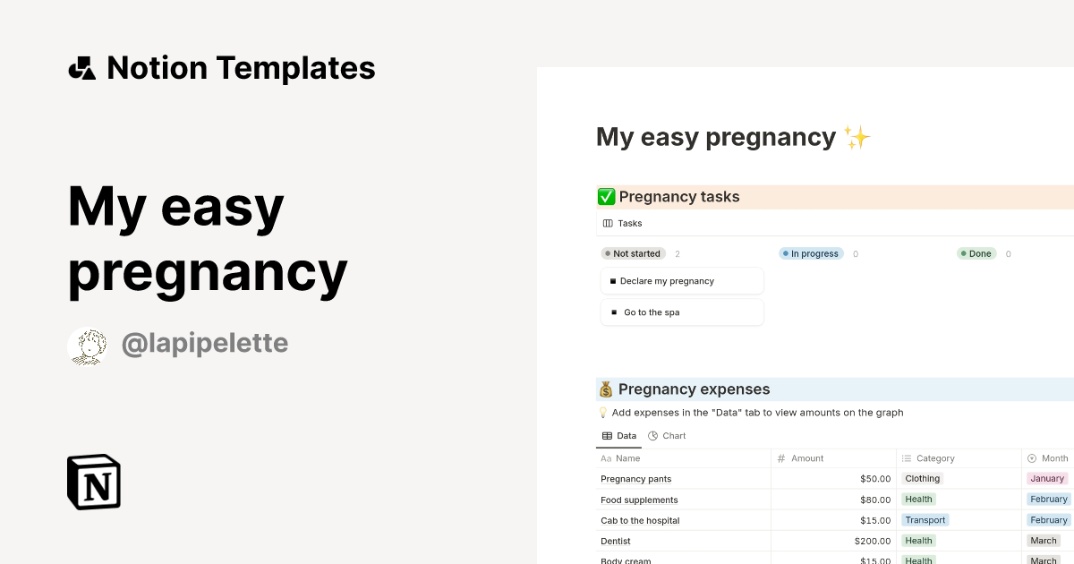Click the creator avatar picture
The image size is (1074, 564).
click(88, 346)
